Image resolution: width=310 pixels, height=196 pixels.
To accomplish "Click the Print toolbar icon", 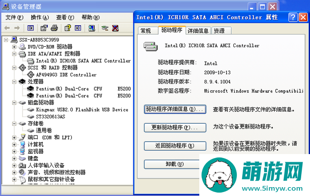I will click(54, 28).
